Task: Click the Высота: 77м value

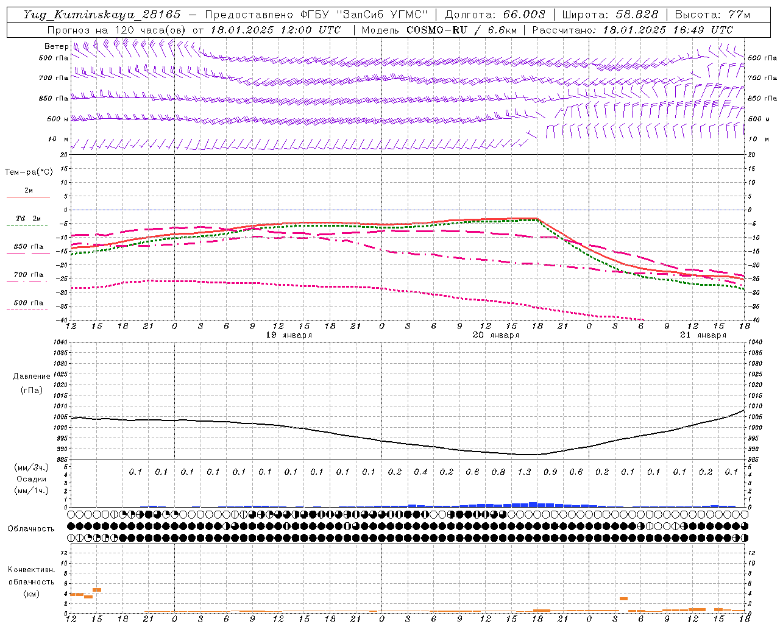Action: point(712,15)
